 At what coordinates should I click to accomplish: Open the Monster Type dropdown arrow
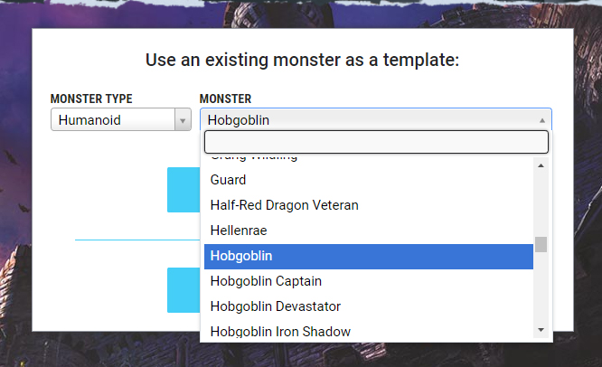pos(183,120)
